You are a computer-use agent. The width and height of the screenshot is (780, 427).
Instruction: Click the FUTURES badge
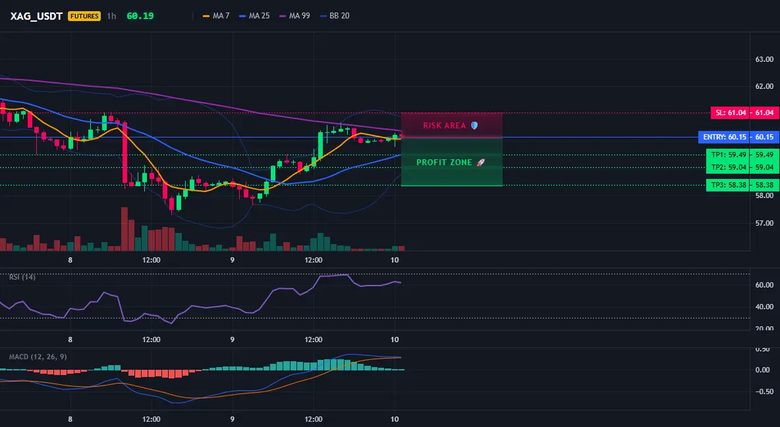tap(84, 16)
